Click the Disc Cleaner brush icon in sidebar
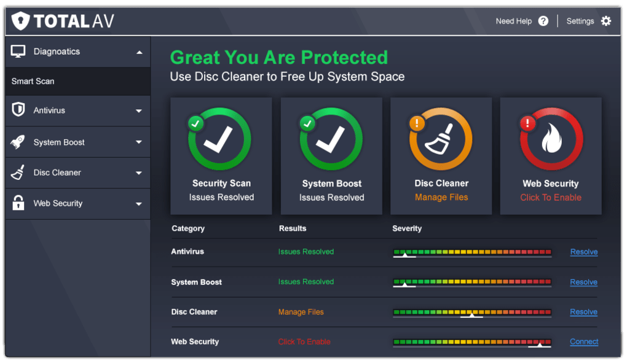 pos(18,172)
